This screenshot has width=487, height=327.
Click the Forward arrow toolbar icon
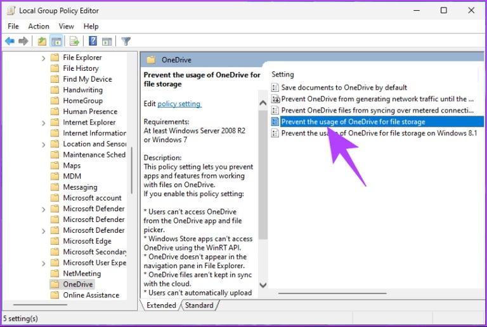pyautogui.click(x=23, y=41)
